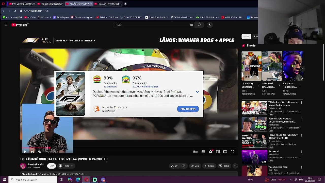Expand the movie description chevron
This screenshot has width=325, height=183.
197,92
